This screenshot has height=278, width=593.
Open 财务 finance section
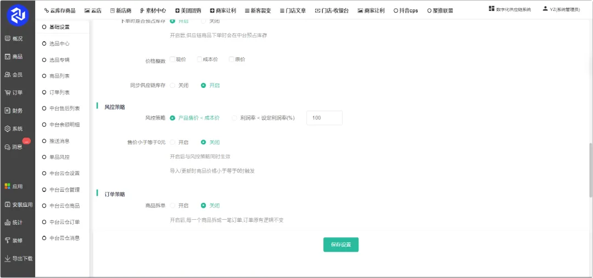point(14,111)
